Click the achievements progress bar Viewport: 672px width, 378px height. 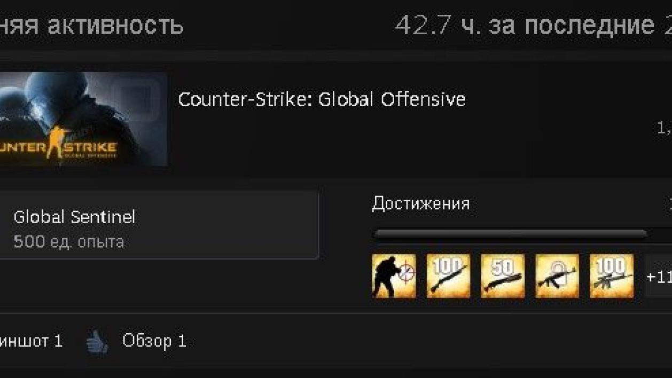point(522,233)
